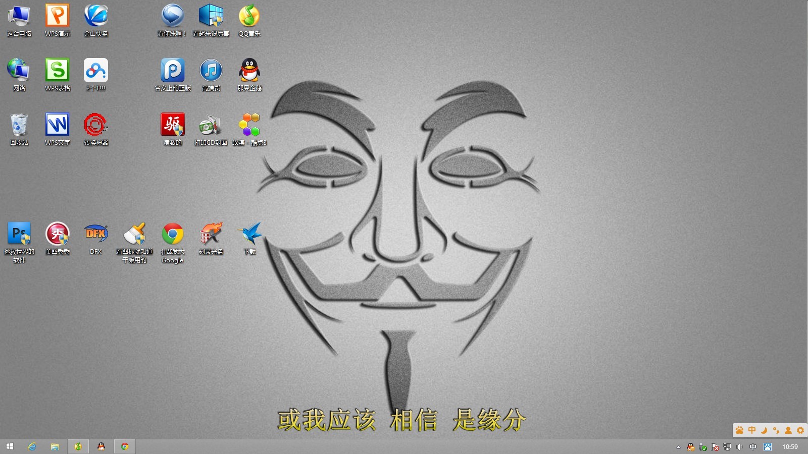Select the 这台电脑 desktop icon
The height and width of the screenshot is (454, 808).
coord(19,20)
